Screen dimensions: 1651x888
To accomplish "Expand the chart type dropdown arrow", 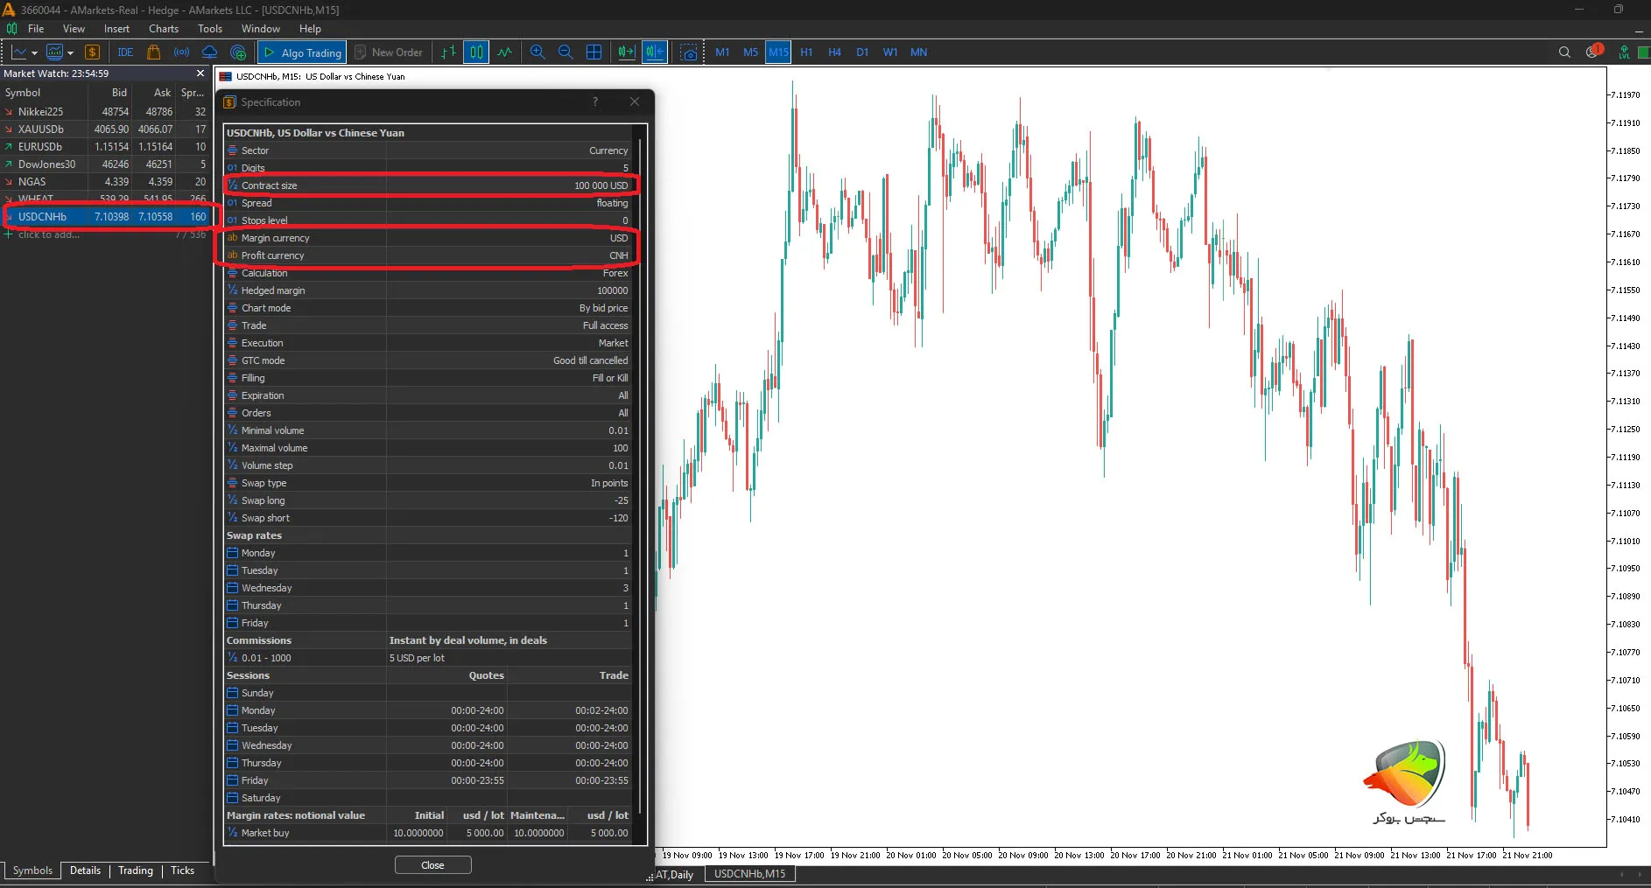I will [x=34, y=53].
